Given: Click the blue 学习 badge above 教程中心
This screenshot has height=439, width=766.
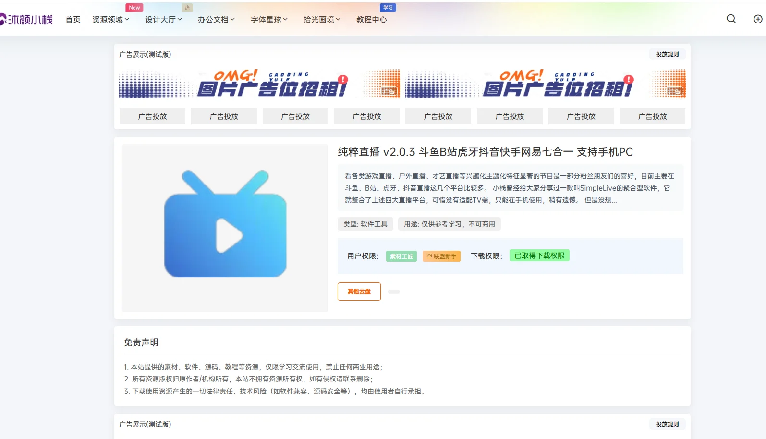Looking at the screenshot, I should click(x=388, y=8).
